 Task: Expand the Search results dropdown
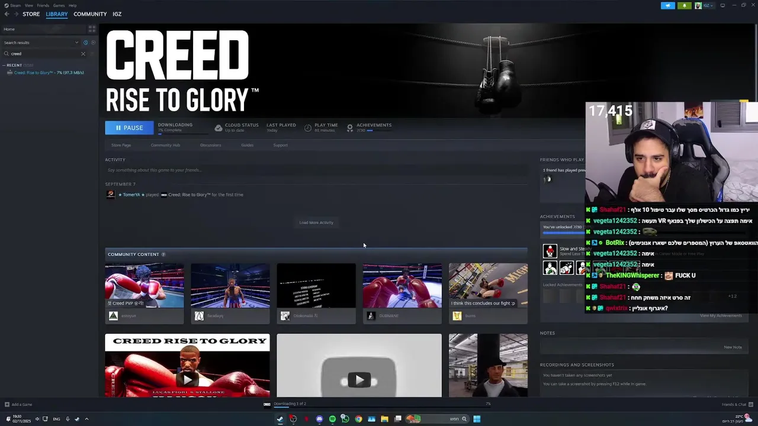[x=40, y=43]
